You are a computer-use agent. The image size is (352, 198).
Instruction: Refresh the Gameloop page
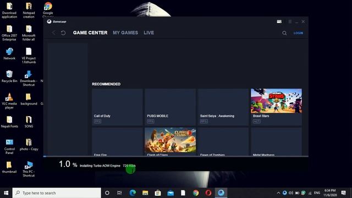pos(63,33)
